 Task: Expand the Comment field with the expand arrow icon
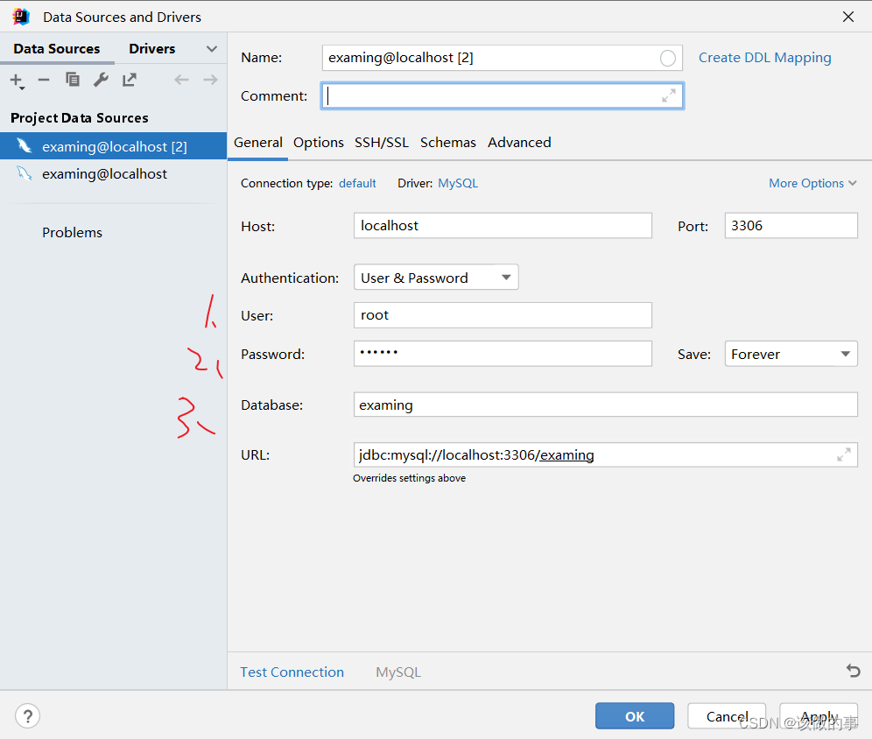point(669,95)
